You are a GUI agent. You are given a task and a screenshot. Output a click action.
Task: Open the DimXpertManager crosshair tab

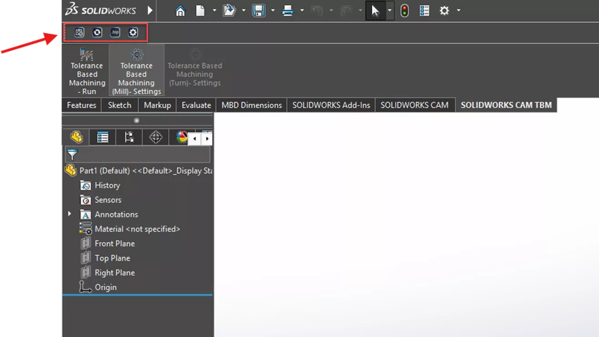(x=156, y=137)
